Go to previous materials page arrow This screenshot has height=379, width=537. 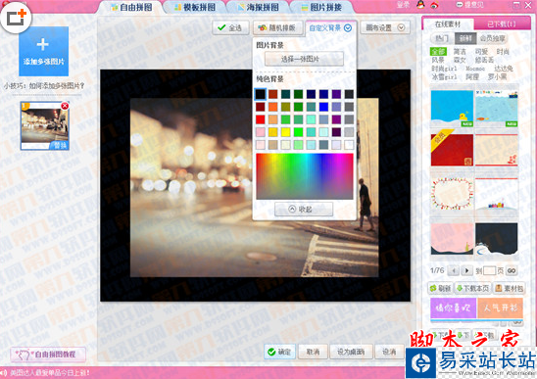pos(454,271)
